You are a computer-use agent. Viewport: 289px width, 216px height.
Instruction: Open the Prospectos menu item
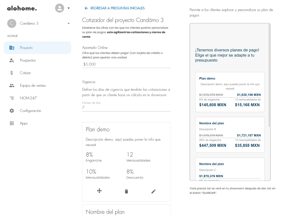tap(38, 60)
